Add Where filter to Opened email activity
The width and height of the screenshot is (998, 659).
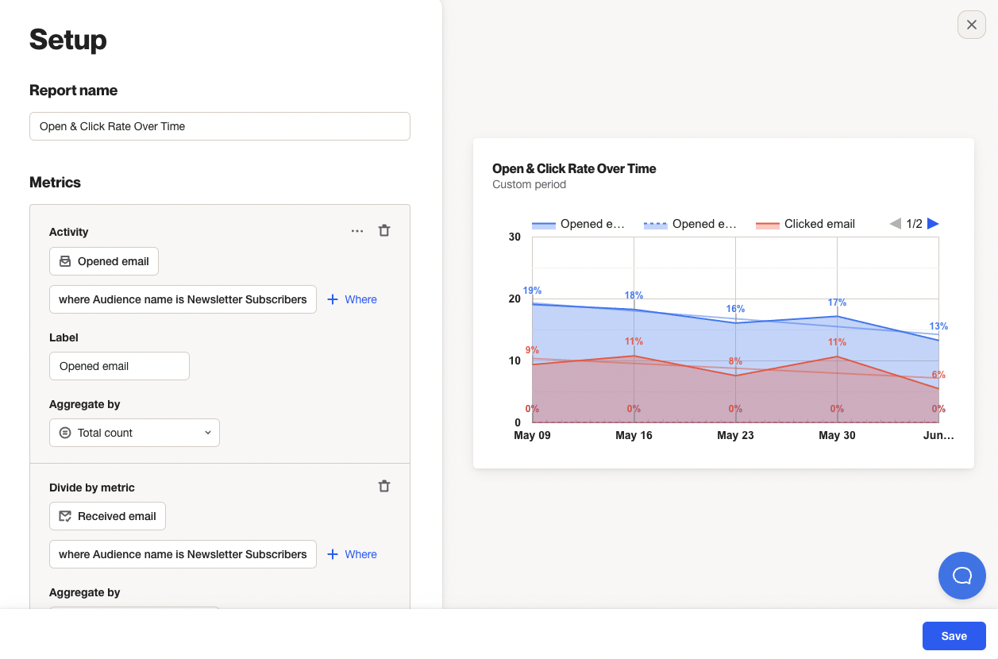pyautogui.click(x=352, y=299)
